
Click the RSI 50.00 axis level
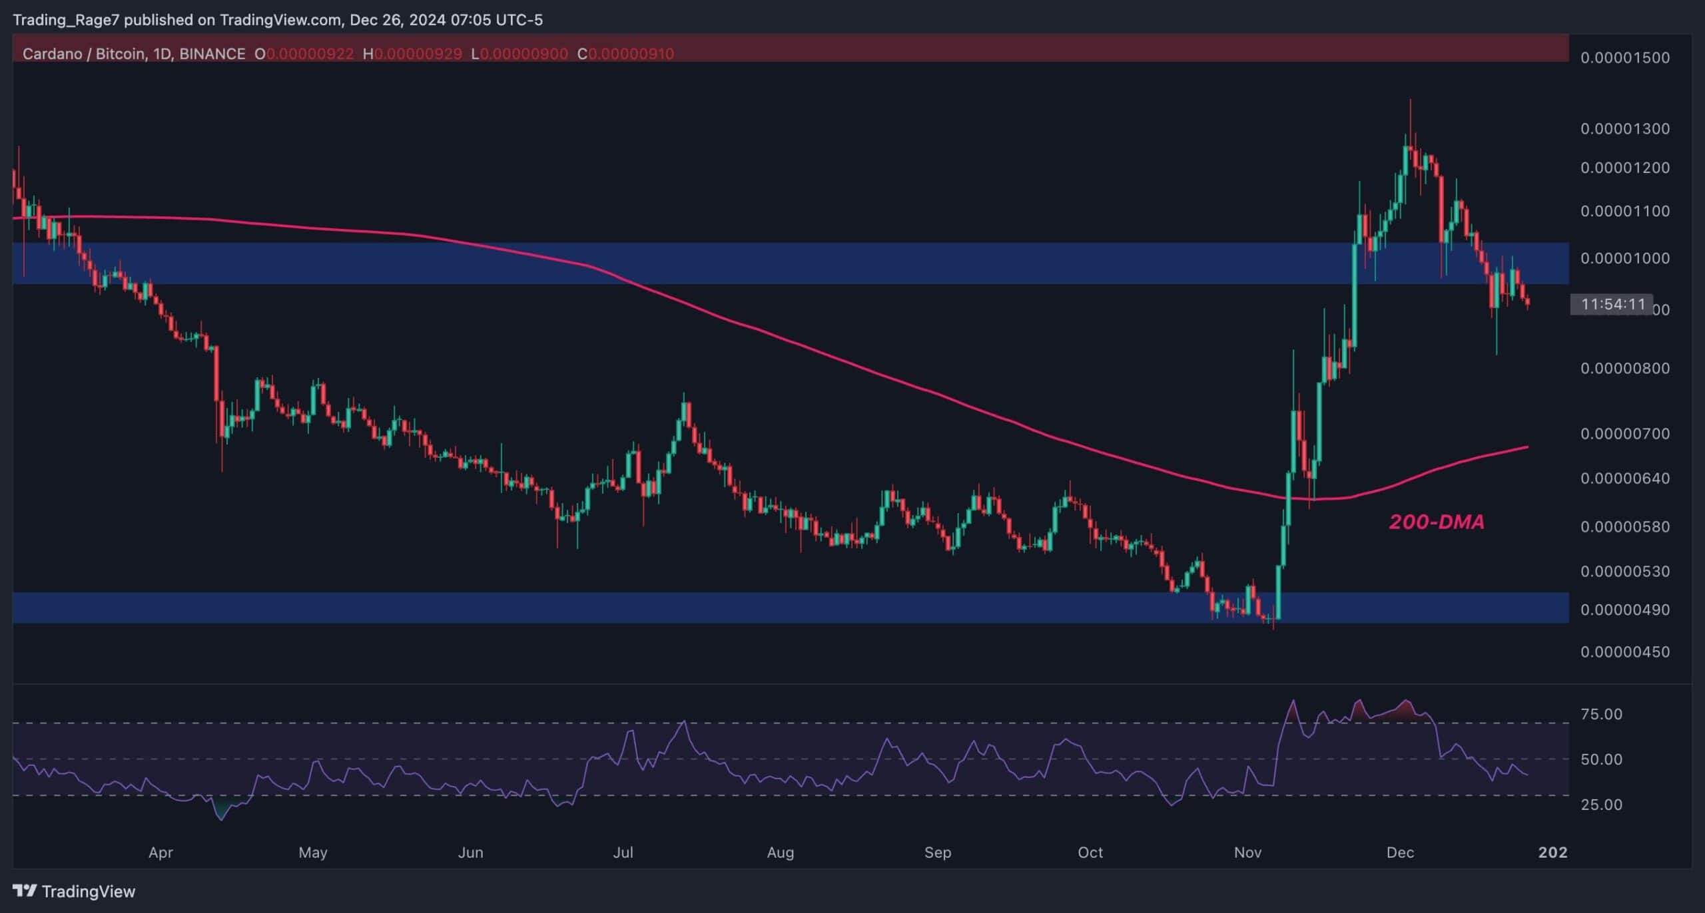click(1601, 759)
